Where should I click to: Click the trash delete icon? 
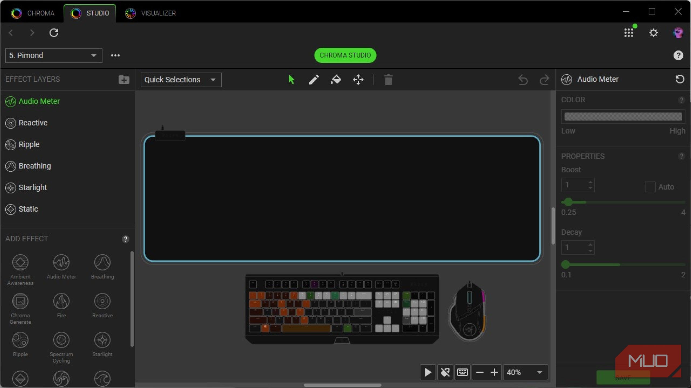pos(388,80)
